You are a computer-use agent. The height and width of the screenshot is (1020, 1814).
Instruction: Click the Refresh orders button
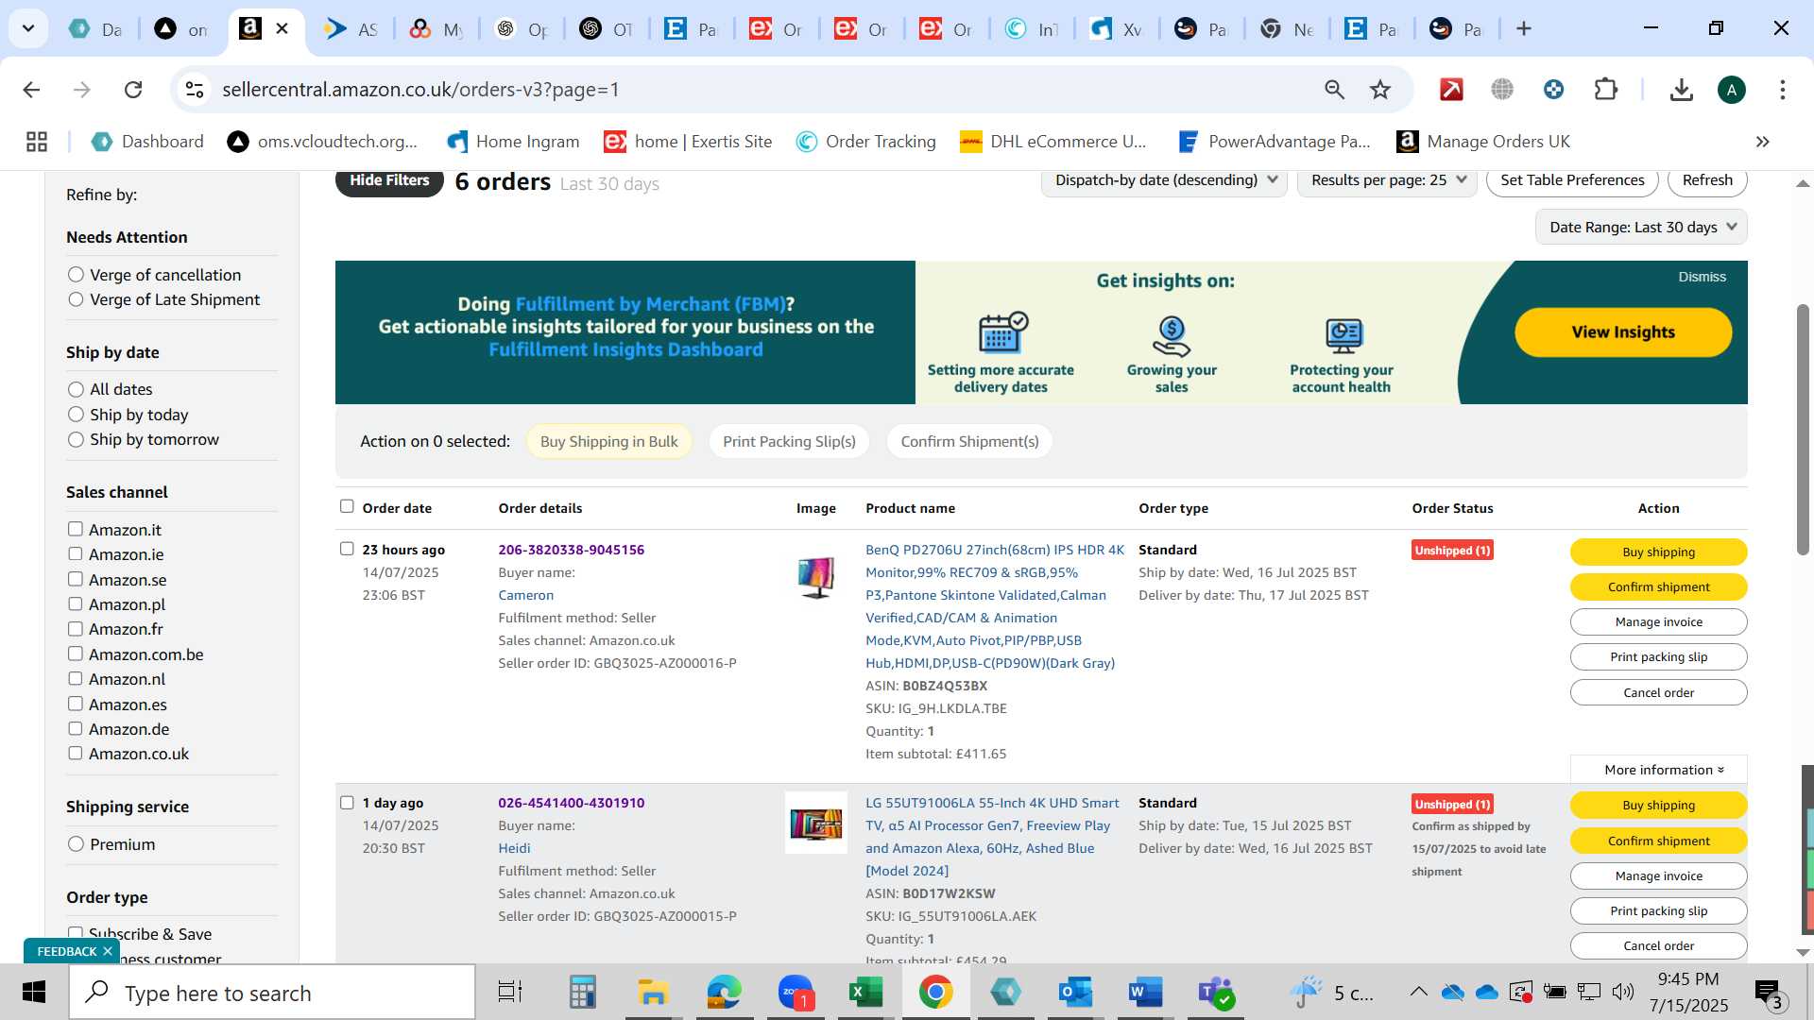pos(1707,180)
